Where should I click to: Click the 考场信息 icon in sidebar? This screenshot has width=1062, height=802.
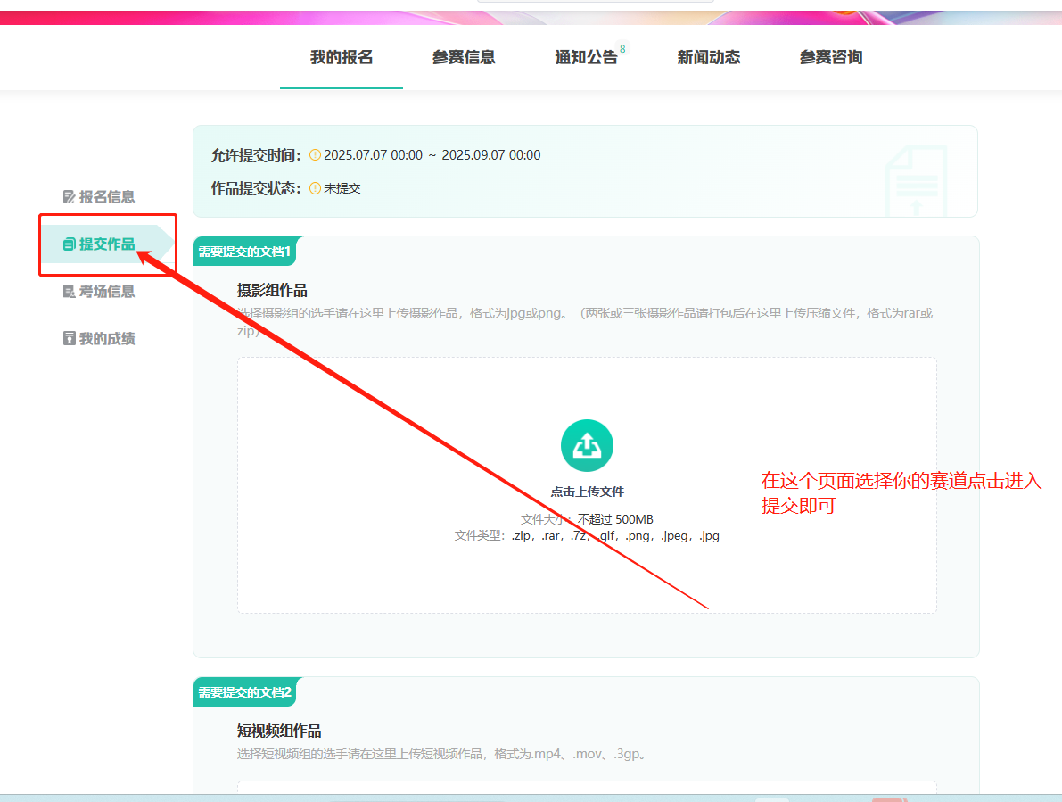69,292
